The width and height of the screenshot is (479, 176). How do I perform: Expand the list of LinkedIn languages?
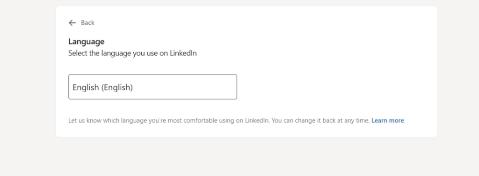point(152,87)
